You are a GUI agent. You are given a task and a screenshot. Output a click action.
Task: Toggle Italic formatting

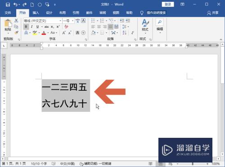[31, 26]
